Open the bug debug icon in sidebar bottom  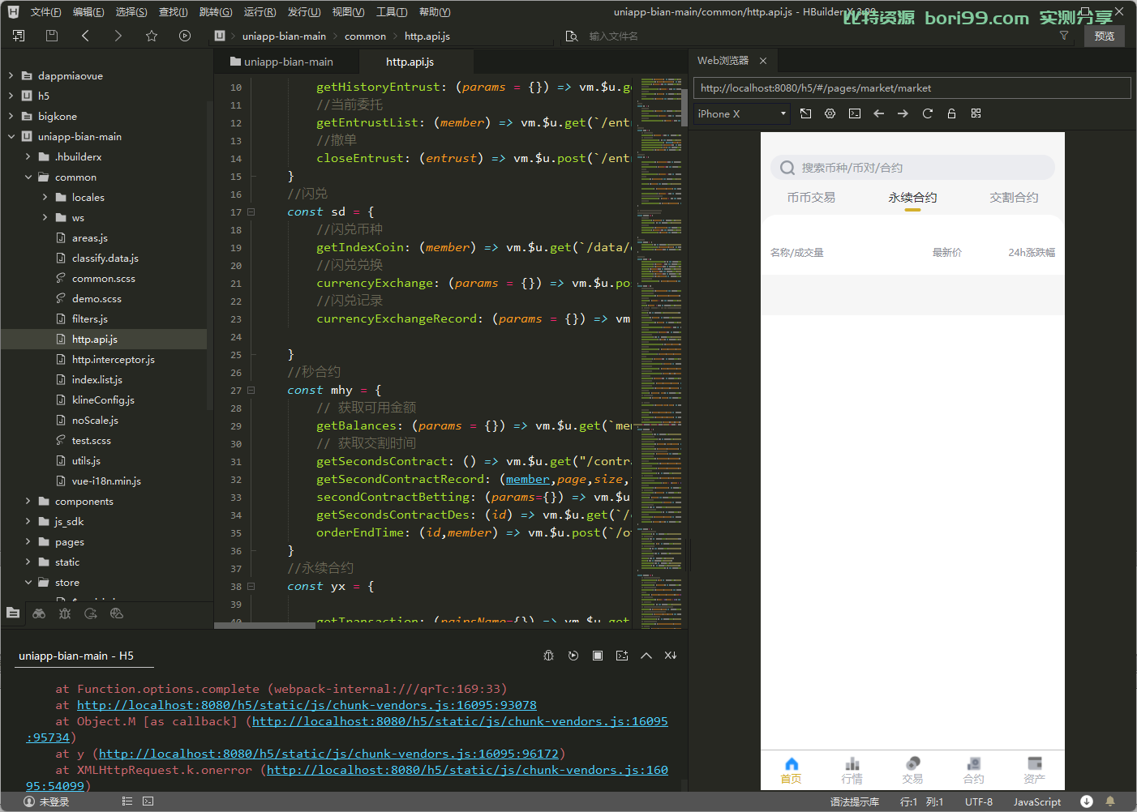pos(65,613)
